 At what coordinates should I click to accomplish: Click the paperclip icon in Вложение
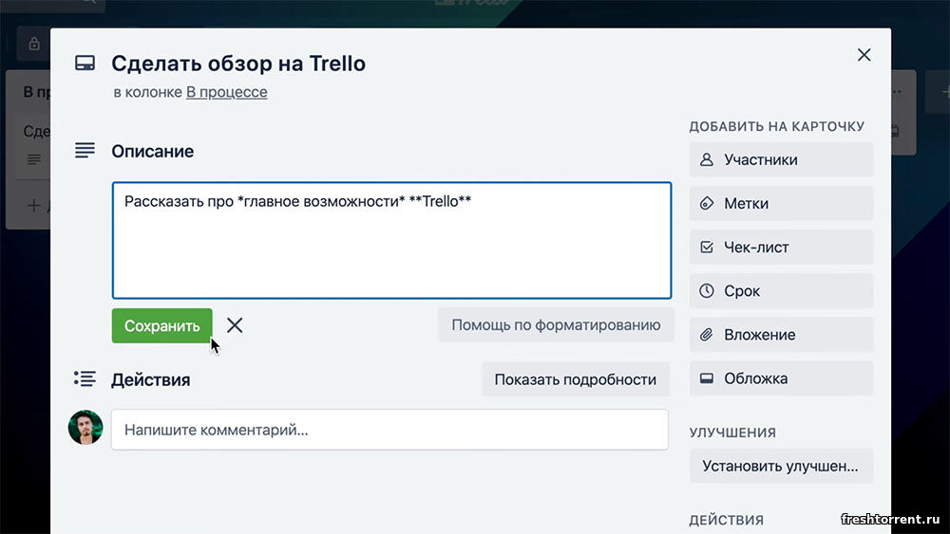click(x=707, y=335)
